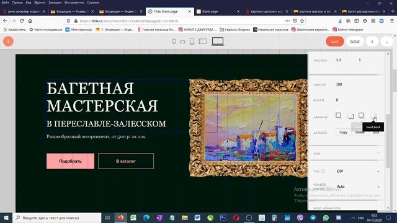Viewport: 397px width, 223px height.
Task: Open Photoshop from the taskbar
Action: pos(223,217)
